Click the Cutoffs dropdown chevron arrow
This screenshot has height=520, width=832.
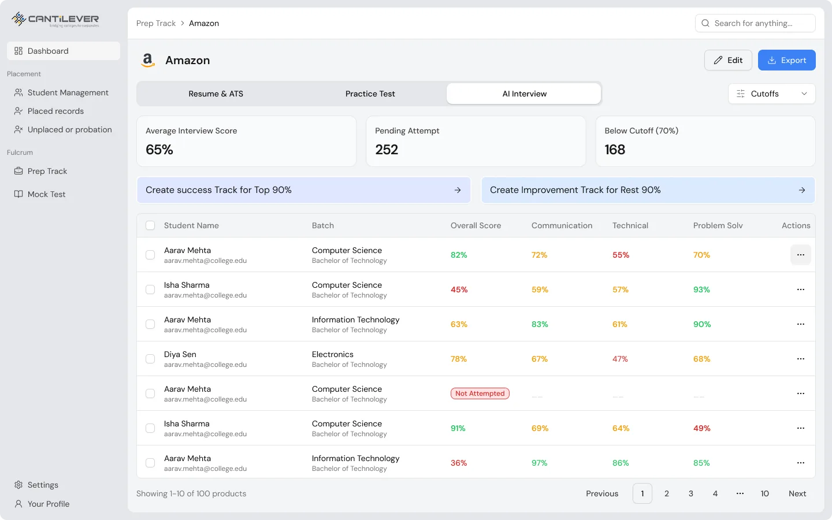click(x=804, y=94)
